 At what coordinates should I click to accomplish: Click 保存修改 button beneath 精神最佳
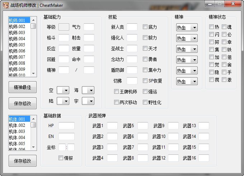[x=23, y=103]
